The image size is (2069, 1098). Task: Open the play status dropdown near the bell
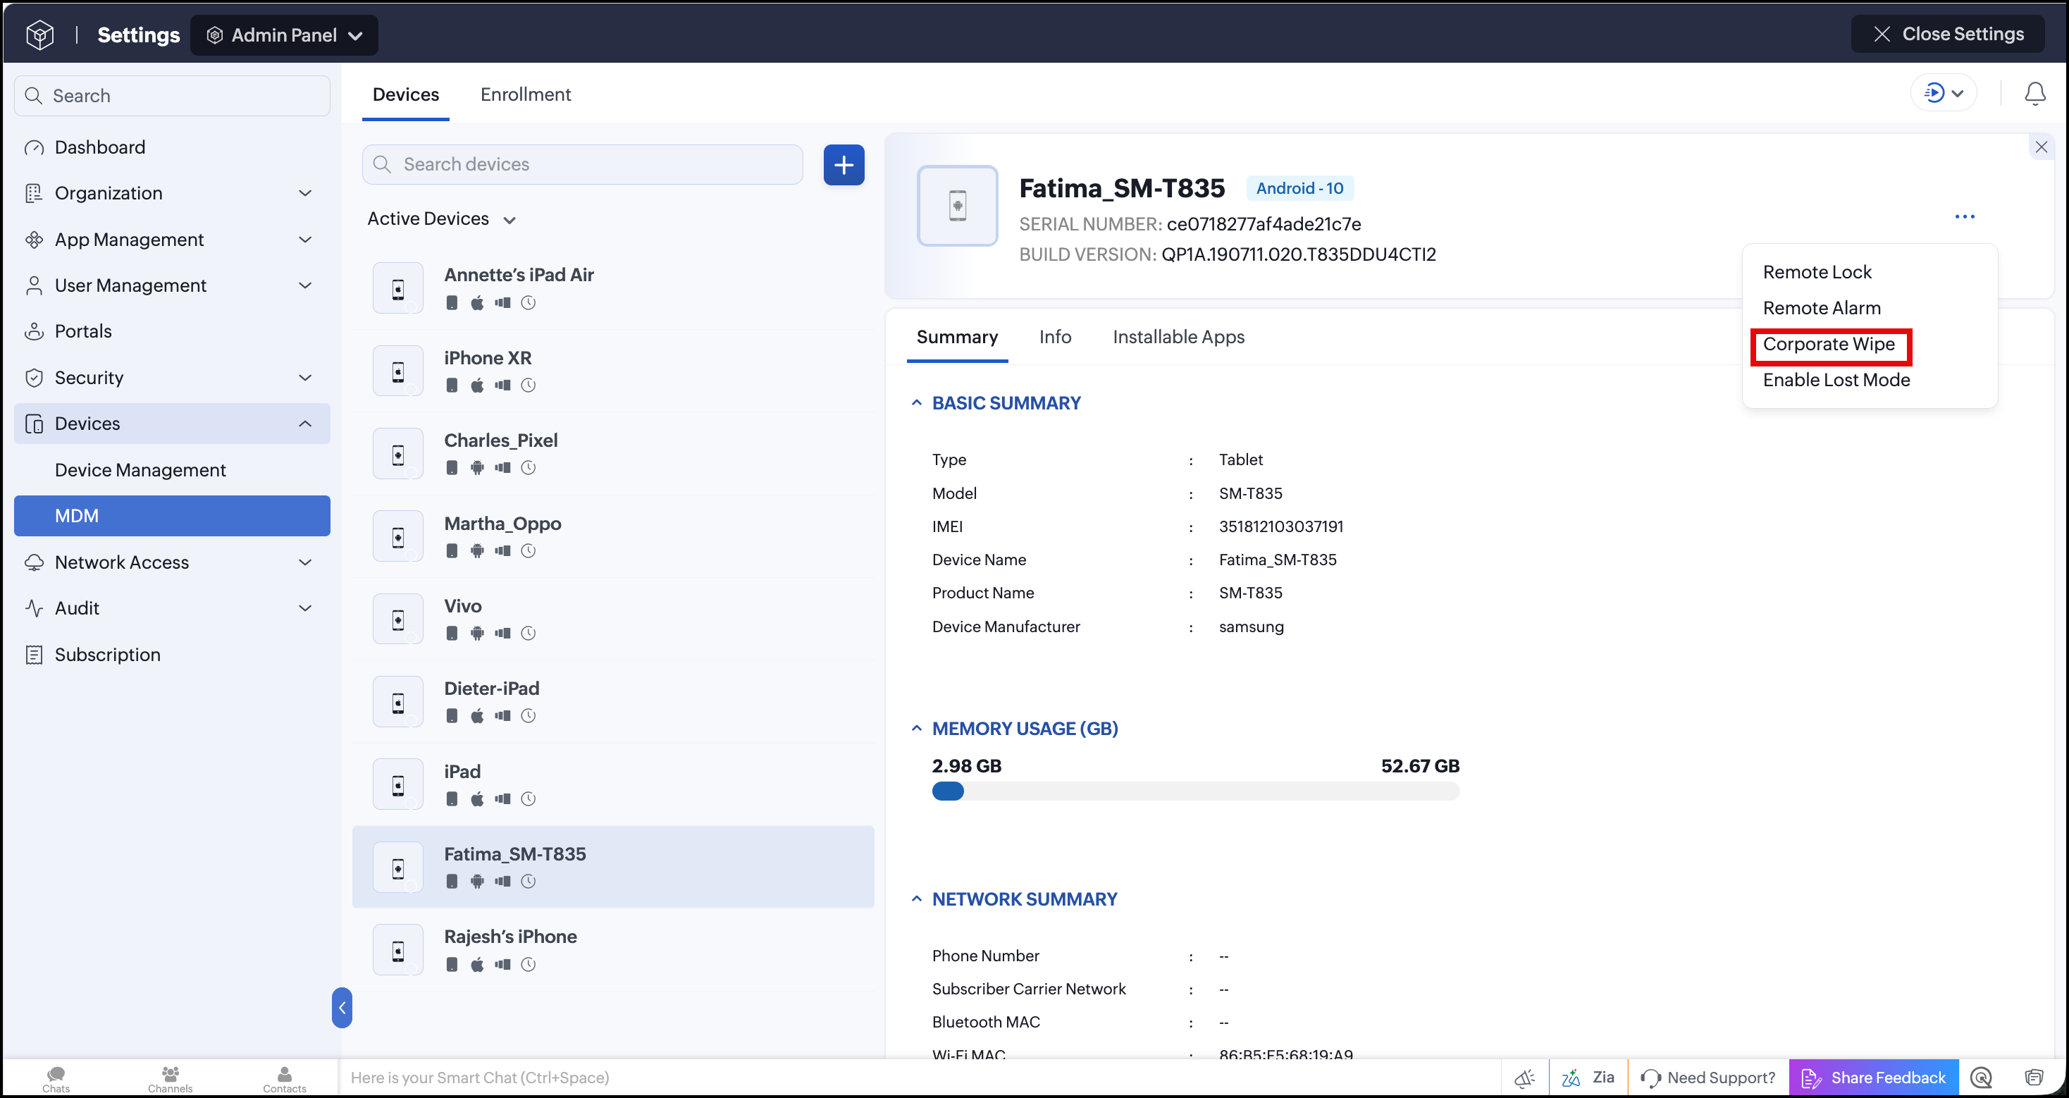pyautogui.click(x=1944, y=93)
